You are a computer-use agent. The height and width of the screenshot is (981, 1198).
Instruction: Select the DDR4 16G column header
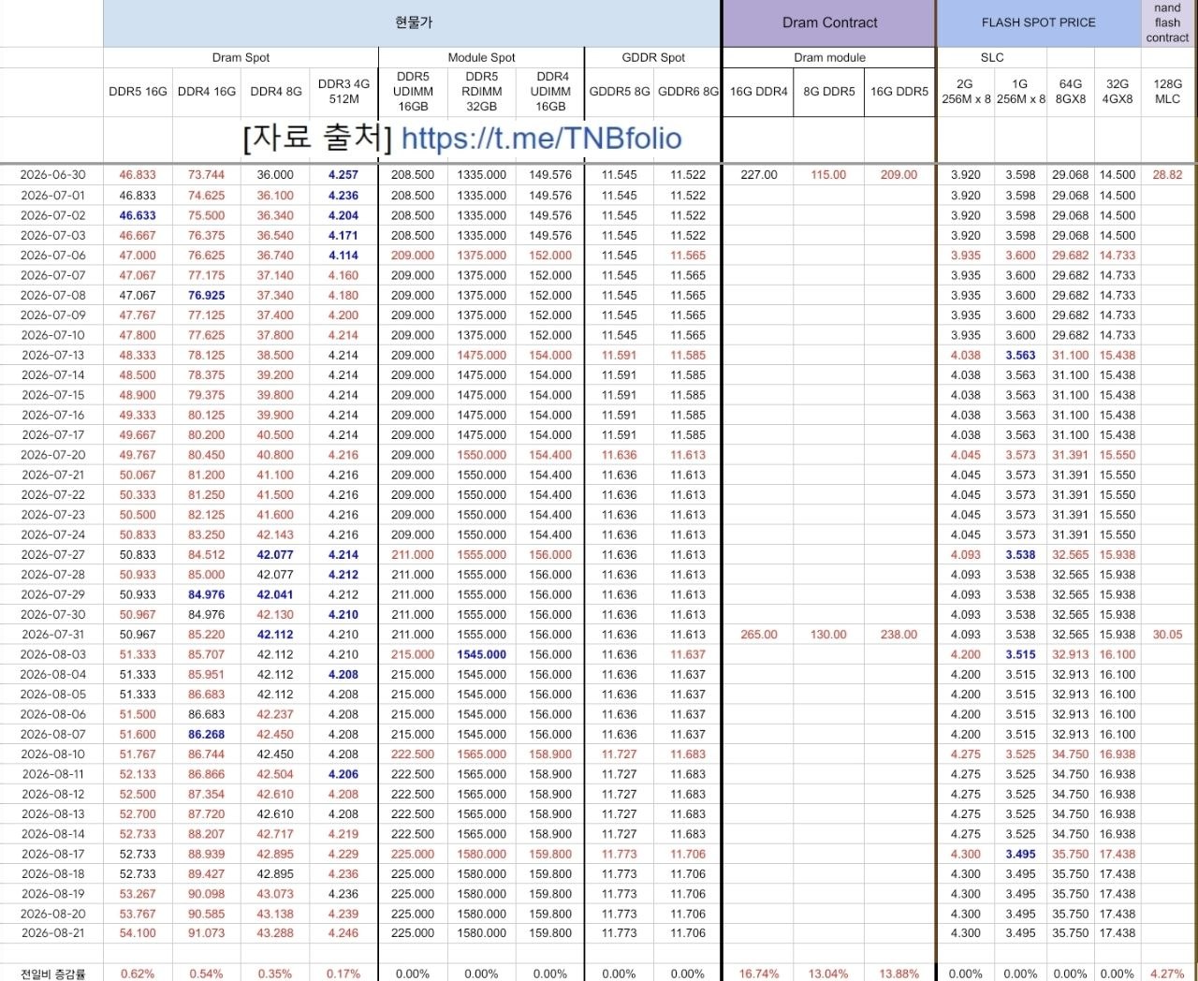point(207,92)
